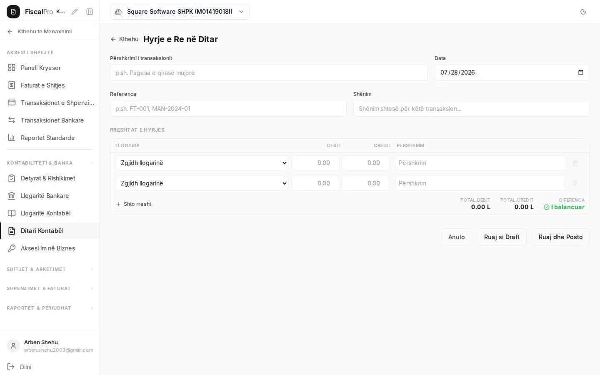The image size is (600, 375).
Task: Focus the Përshkrimi i transaksionit field
Action: 269,72
